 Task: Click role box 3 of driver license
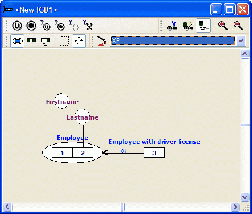(x=154, y=153)
